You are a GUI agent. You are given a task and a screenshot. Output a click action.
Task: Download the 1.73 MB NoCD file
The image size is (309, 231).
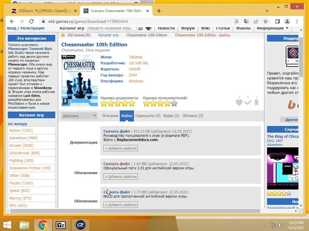(x=117, y=192)
